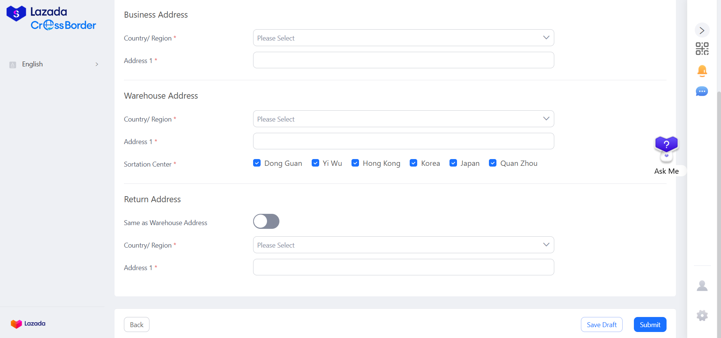Click the Lazada logo at bottom left
The height and width of the screenshot is (338, 721).
28,323
